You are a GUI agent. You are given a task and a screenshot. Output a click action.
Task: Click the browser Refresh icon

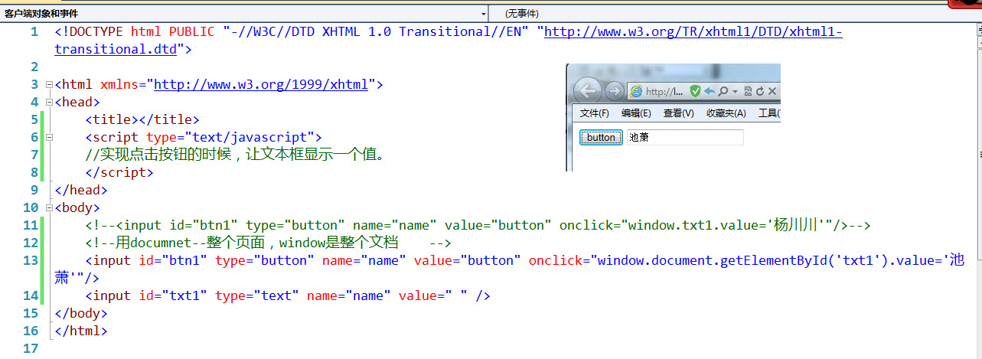click(x=760, y=91)
